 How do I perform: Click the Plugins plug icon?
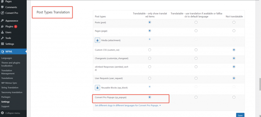[2, 26]
